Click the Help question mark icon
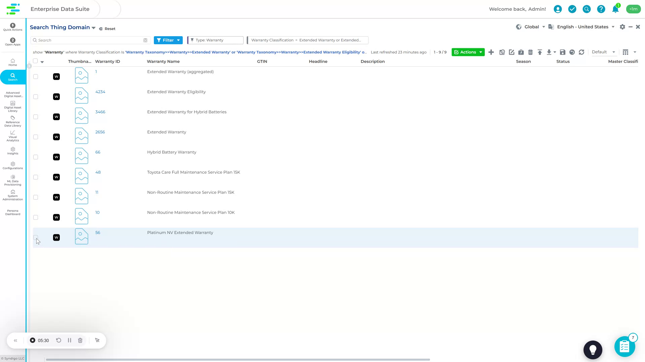645x362 pixels. coord(601,9)
